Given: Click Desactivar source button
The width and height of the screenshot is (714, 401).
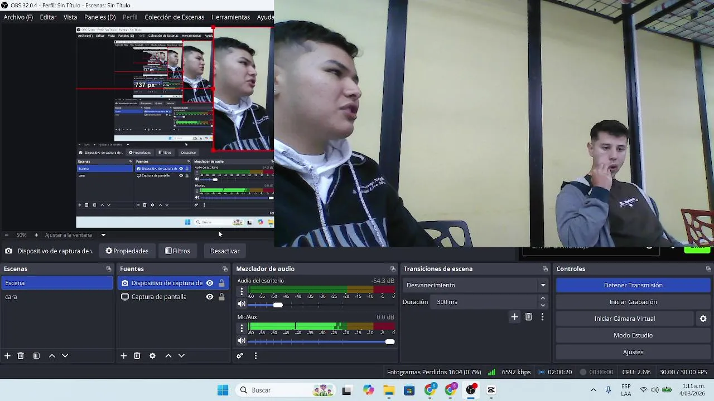Looking at the screenshot, I should click(x=225, y=251).
